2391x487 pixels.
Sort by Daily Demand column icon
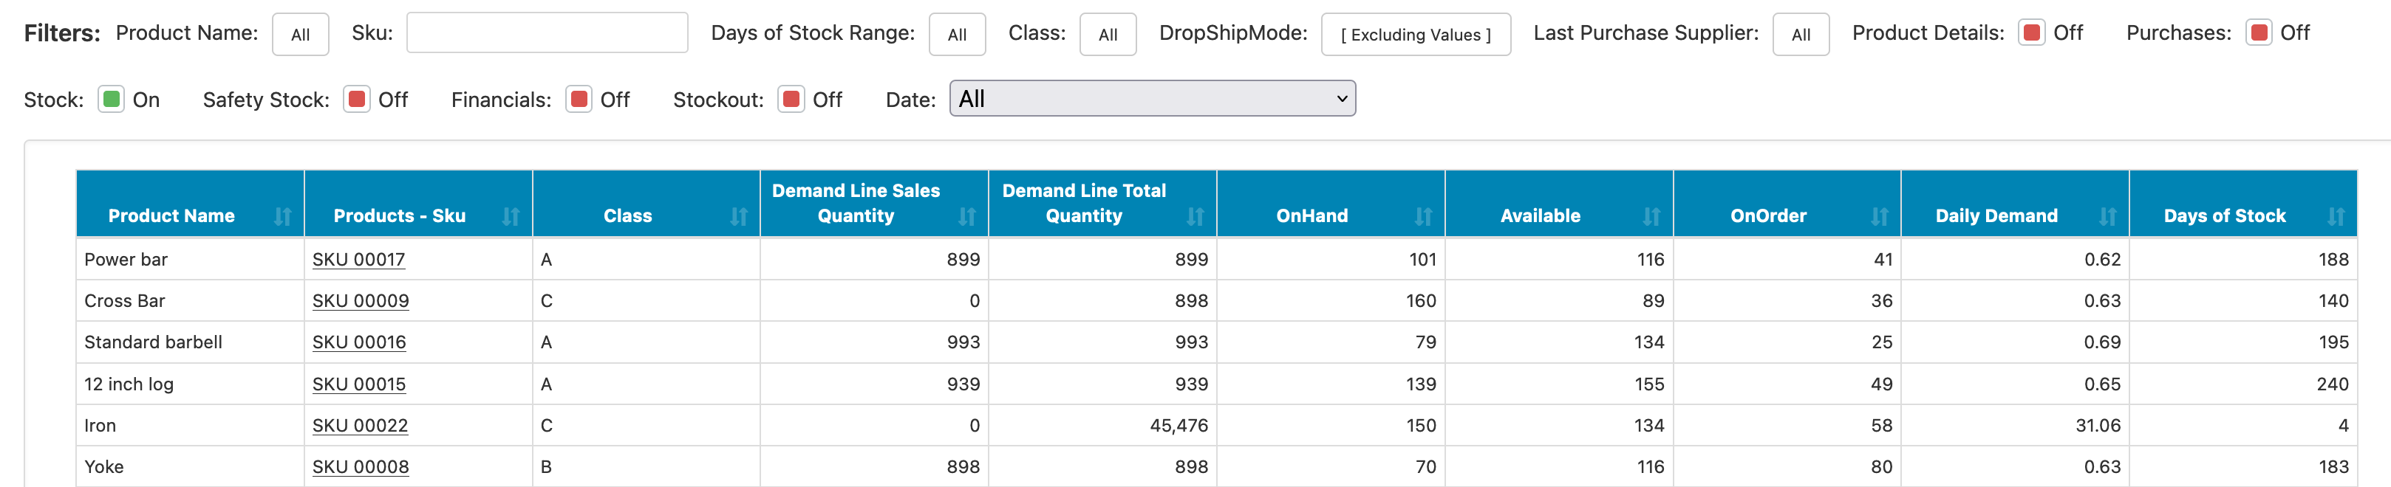pyautogui.click(x=2108, y=216)
